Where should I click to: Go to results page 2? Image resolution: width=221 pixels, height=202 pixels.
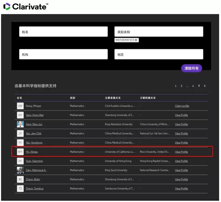click(x=181, y=86)
